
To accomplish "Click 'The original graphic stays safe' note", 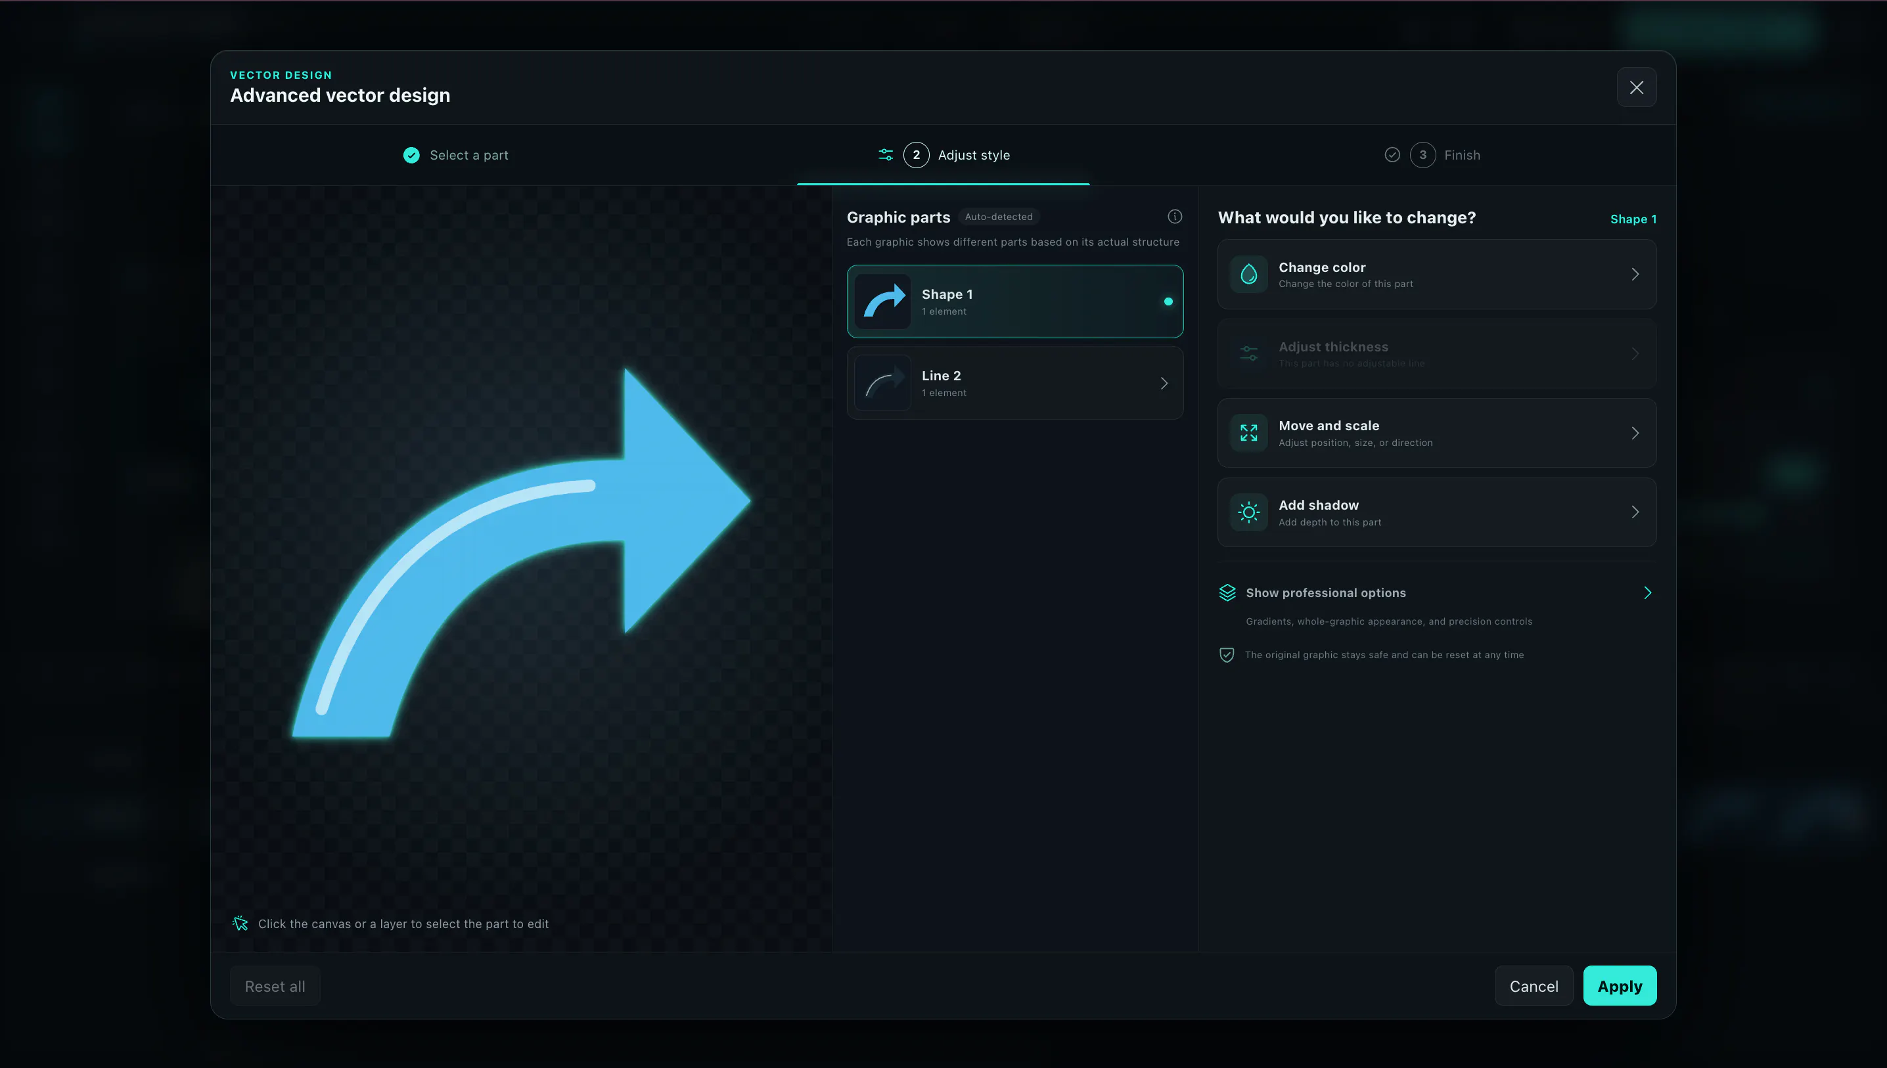I will [1384, 655].
